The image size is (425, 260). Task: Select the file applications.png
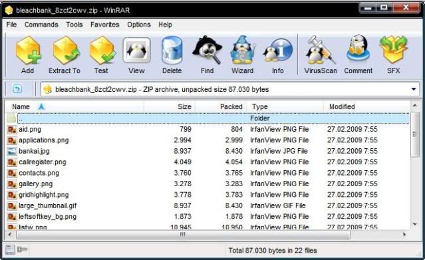click(44, 140)
